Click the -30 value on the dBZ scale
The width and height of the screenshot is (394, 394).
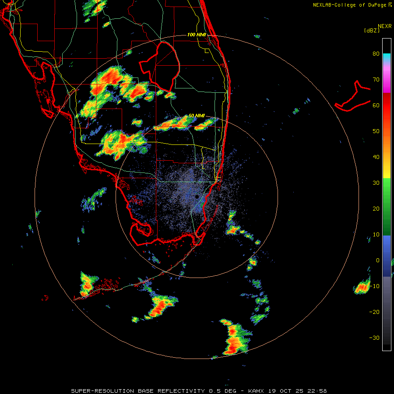(x=374, y=338)
